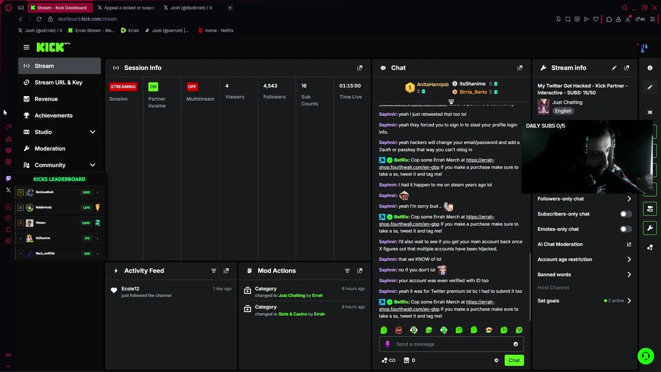The height and width of the screenshot is (372, 661).
Task: Click Just Chatting category thumbnail
Action: point(543,106)
